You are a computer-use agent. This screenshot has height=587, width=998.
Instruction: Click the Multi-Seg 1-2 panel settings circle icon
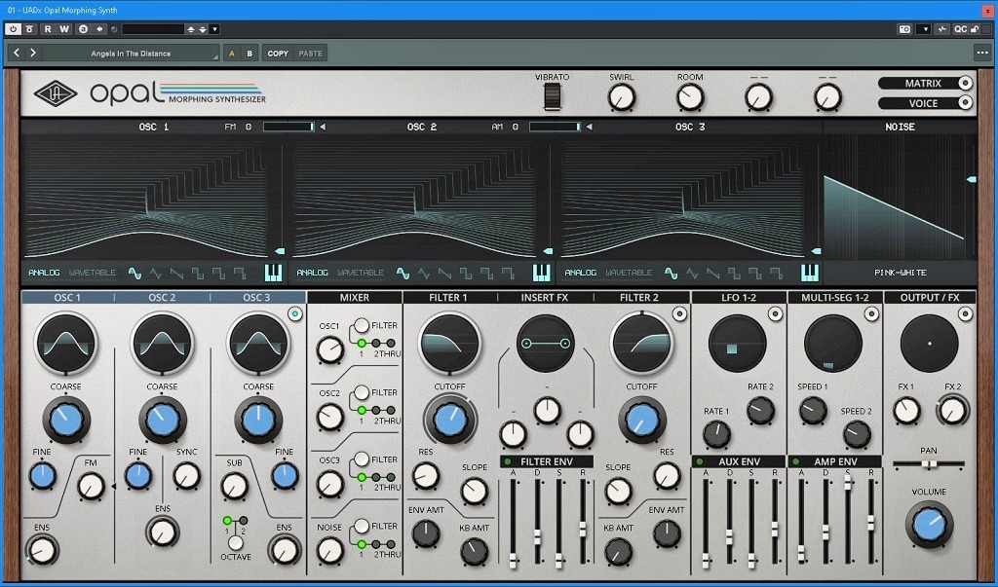coord(871,313)
